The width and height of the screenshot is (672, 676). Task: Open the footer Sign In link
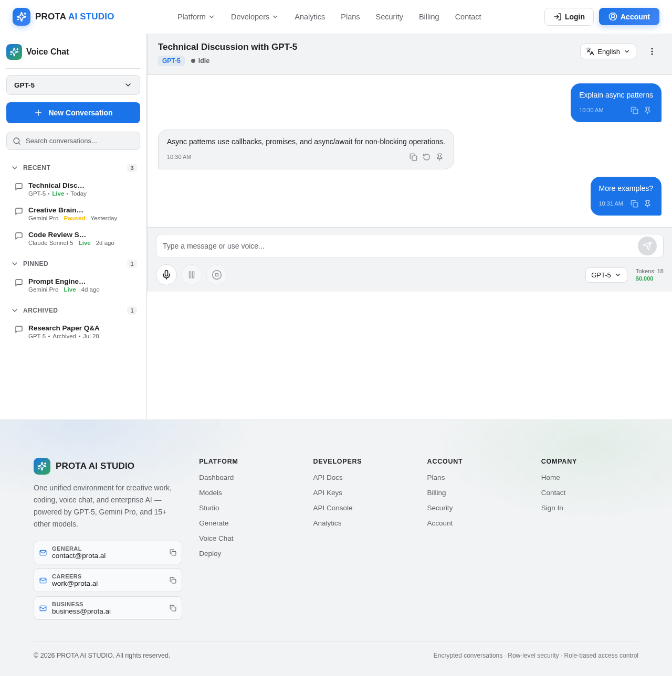click(x=552, y=508)
